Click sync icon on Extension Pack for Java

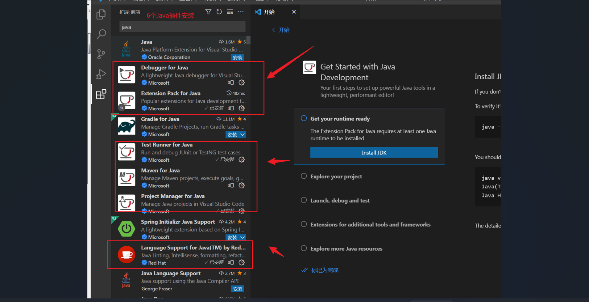(231, 108)
